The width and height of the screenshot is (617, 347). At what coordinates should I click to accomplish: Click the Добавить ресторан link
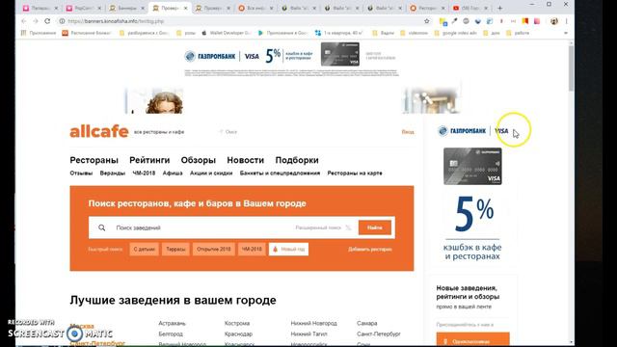[x=370, y=249]
